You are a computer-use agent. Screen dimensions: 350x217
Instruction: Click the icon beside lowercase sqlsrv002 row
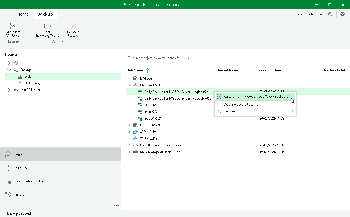point(140,112)
